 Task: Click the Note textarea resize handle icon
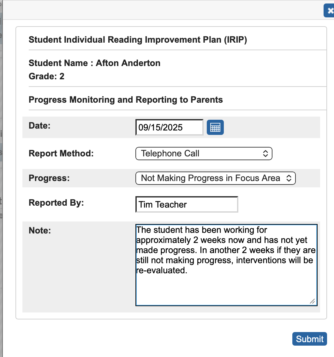click(313, 302)
